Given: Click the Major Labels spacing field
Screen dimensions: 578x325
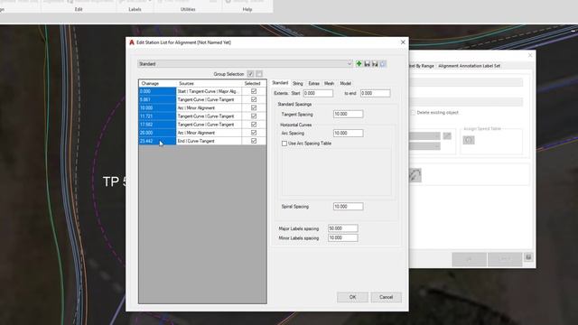Looking at the screenshot, I should [x=343, y=228].
